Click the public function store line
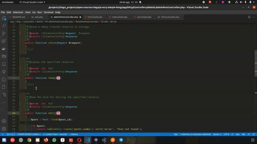 point(53,43)
